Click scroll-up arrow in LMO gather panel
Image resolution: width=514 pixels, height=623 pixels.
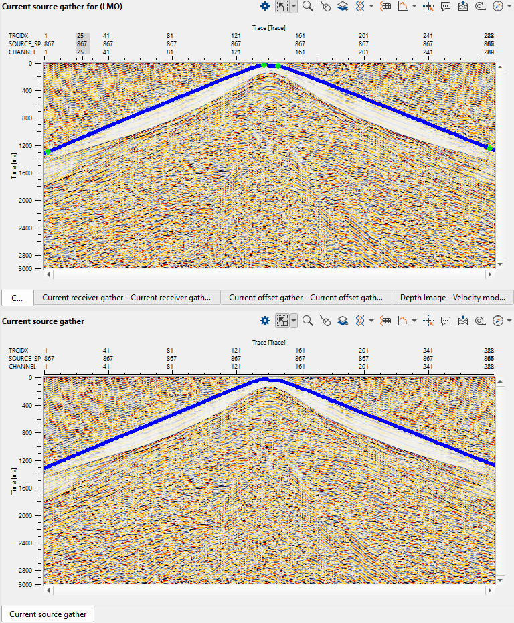500,67
